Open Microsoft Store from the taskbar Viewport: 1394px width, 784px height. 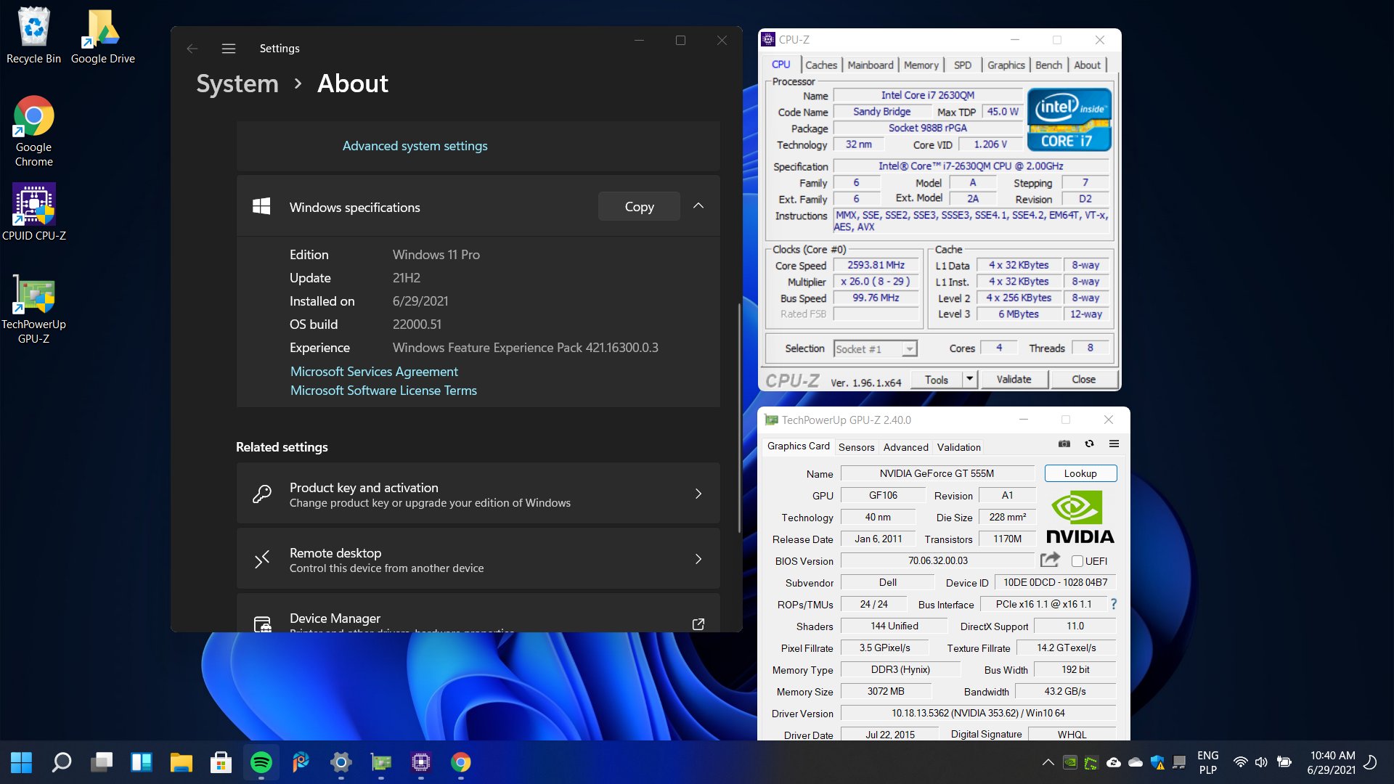[221, 762]
